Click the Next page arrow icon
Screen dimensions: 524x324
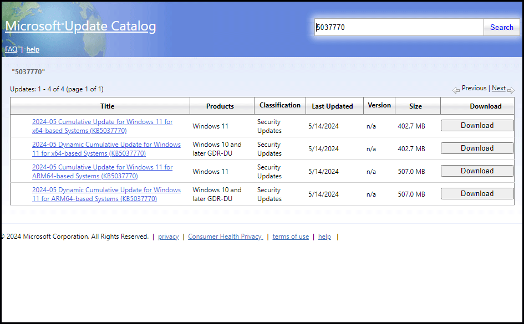[511, 90]
